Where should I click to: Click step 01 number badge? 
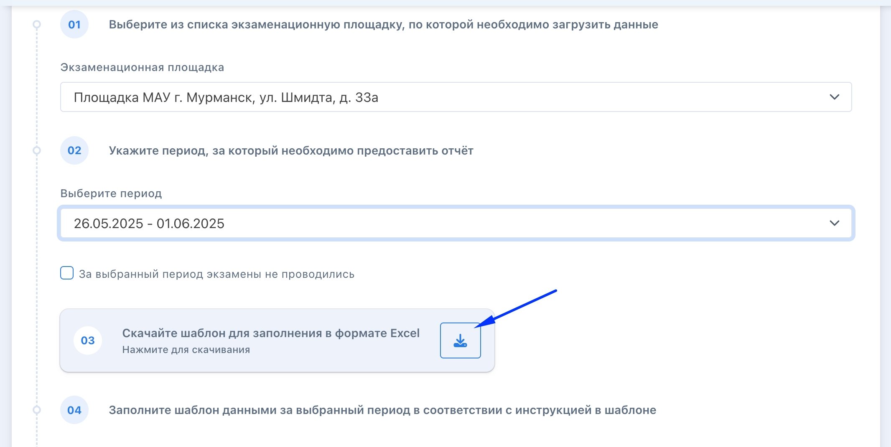[74, 25]
